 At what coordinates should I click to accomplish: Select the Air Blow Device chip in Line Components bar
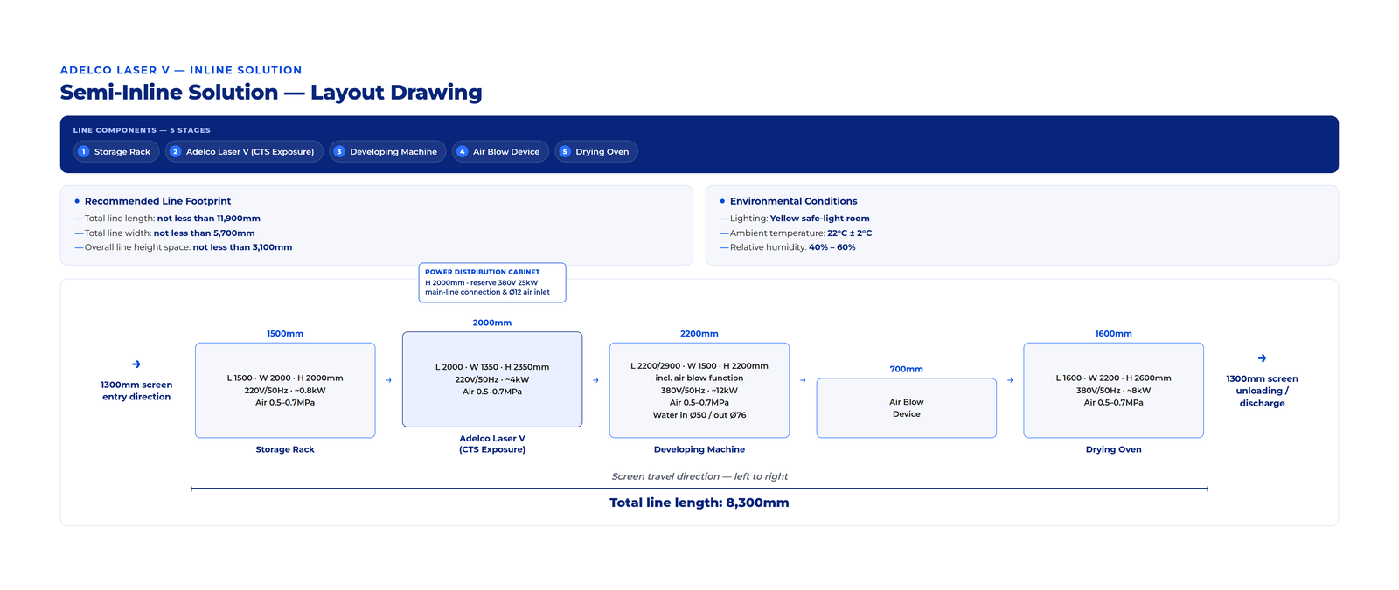500,152
